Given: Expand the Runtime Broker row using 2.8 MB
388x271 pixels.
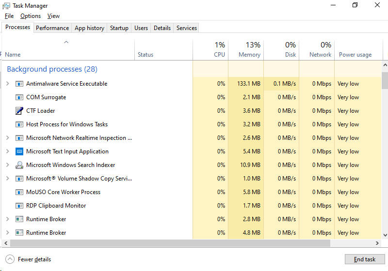Looking at the screenshot, I should tap(8, 219).
